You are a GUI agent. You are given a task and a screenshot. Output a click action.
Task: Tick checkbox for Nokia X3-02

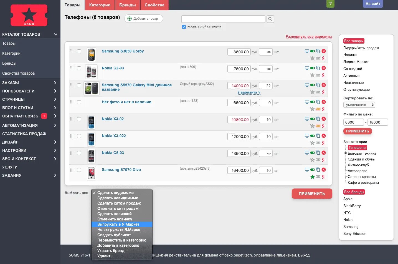click(x=79, y=119)
